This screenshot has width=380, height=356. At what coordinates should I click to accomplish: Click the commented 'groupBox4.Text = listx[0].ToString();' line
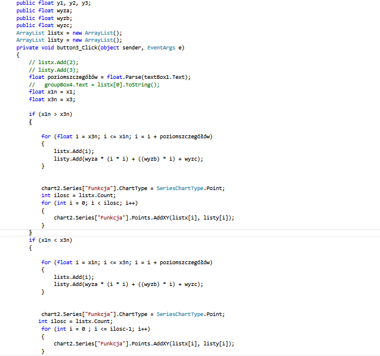coord(94,85)
